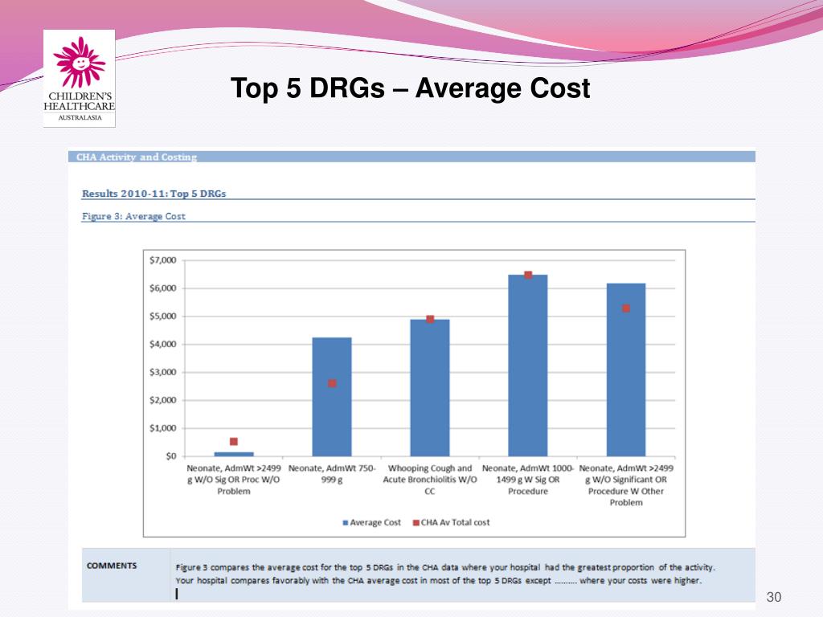Click the 'Average Cost' legend text
Viewport: 823px width, 617px height.
pyautogui.click(x=375, y=522)
